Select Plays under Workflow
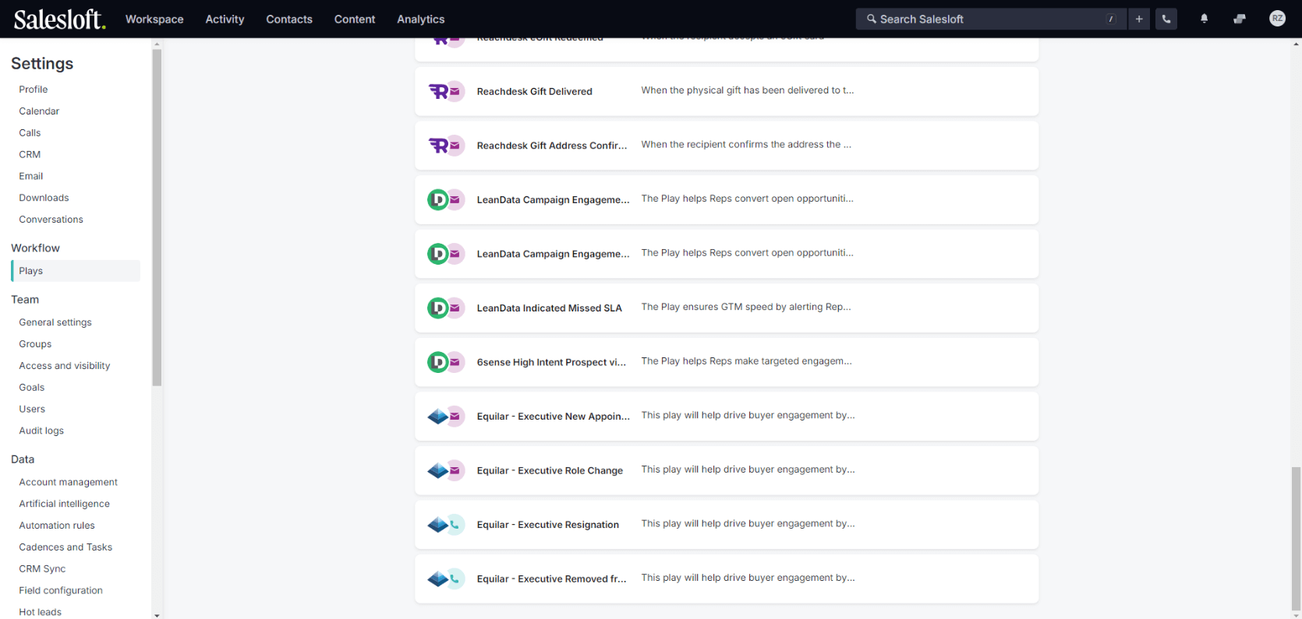This screenshot has height=619, width=1302. pyautogui.click(x=76, y=271)
